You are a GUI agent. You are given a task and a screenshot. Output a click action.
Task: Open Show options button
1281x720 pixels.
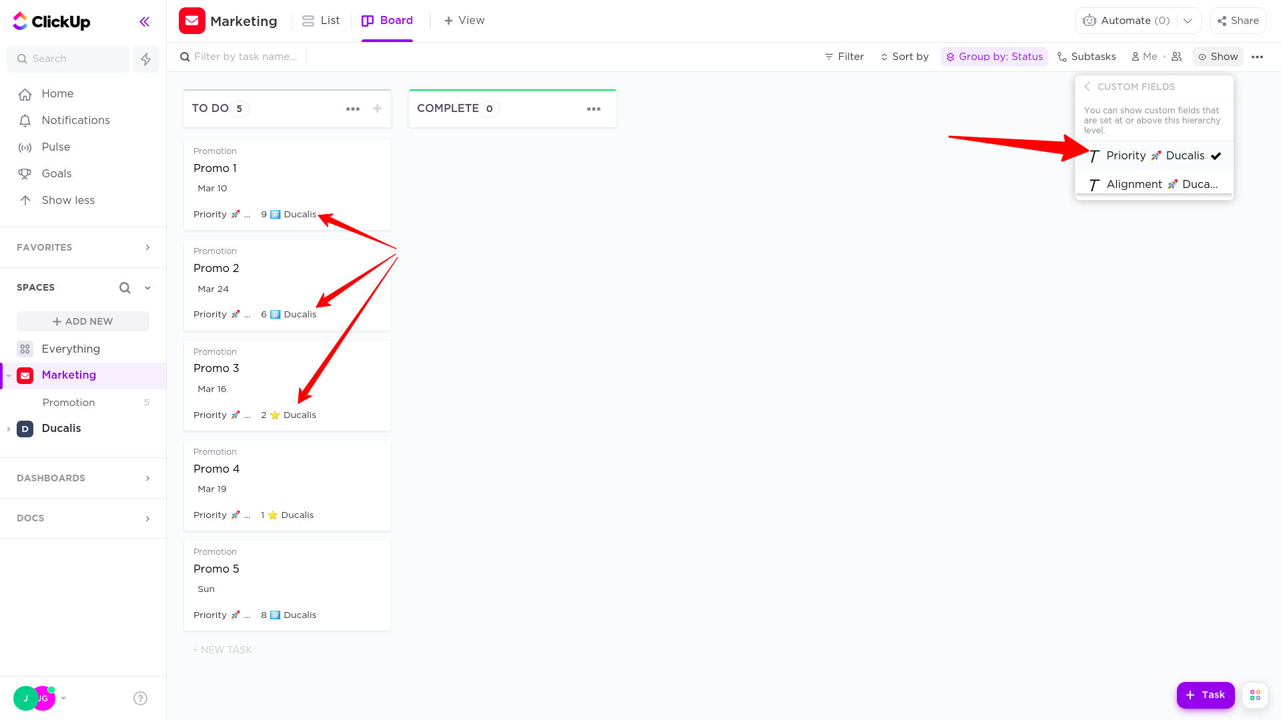pyautogui.click(x=1218, y=57)
